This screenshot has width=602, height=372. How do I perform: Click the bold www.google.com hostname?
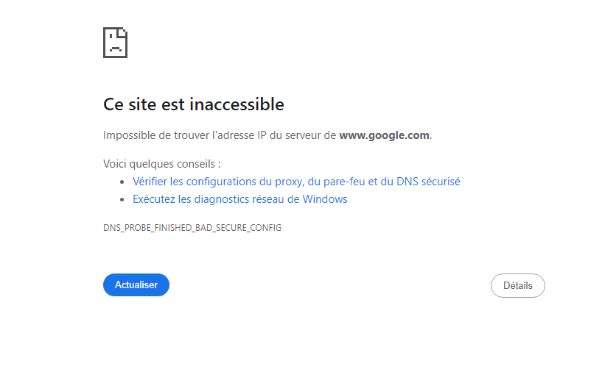pyautogui.click(x=385, y=135)
